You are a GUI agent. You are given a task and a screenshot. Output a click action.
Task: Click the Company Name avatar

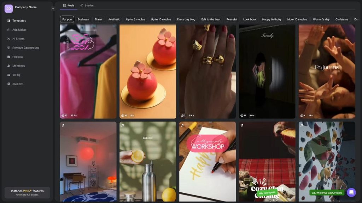tap(8, 8)
